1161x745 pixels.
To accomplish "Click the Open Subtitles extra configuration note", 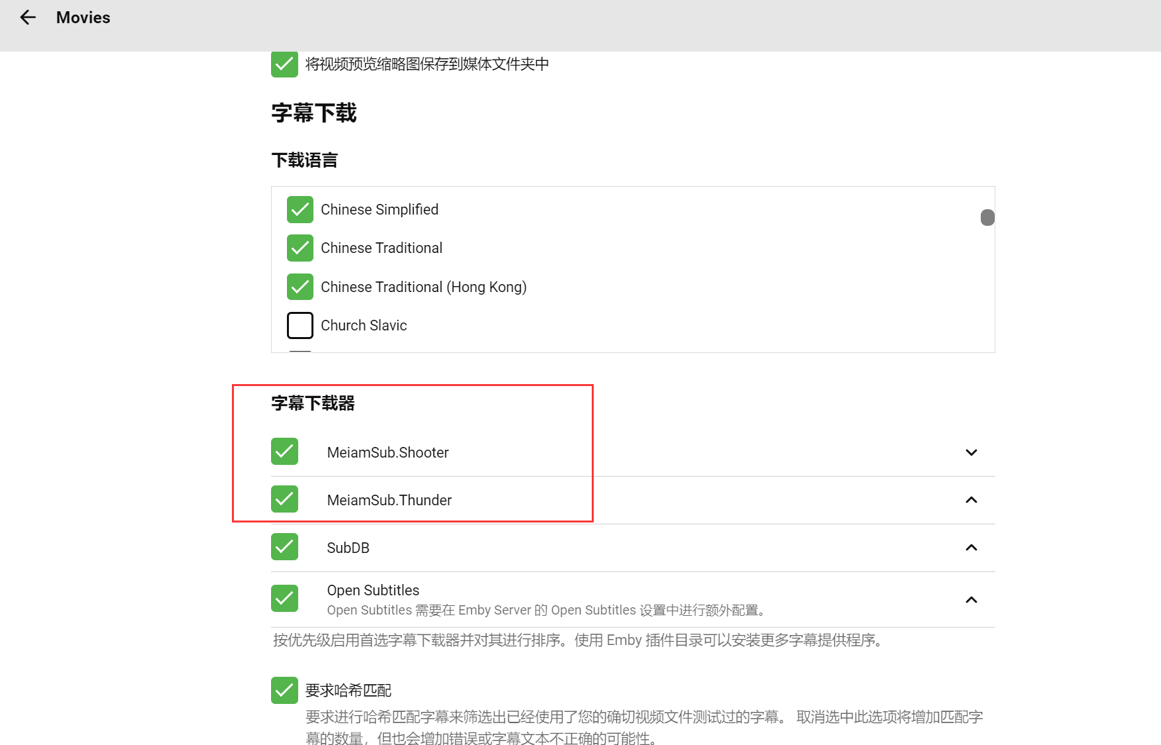I will pos(547,610).
